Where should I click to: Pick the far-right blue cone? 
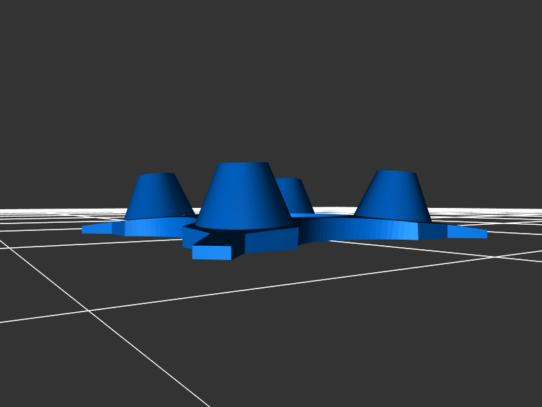point(394,198)
